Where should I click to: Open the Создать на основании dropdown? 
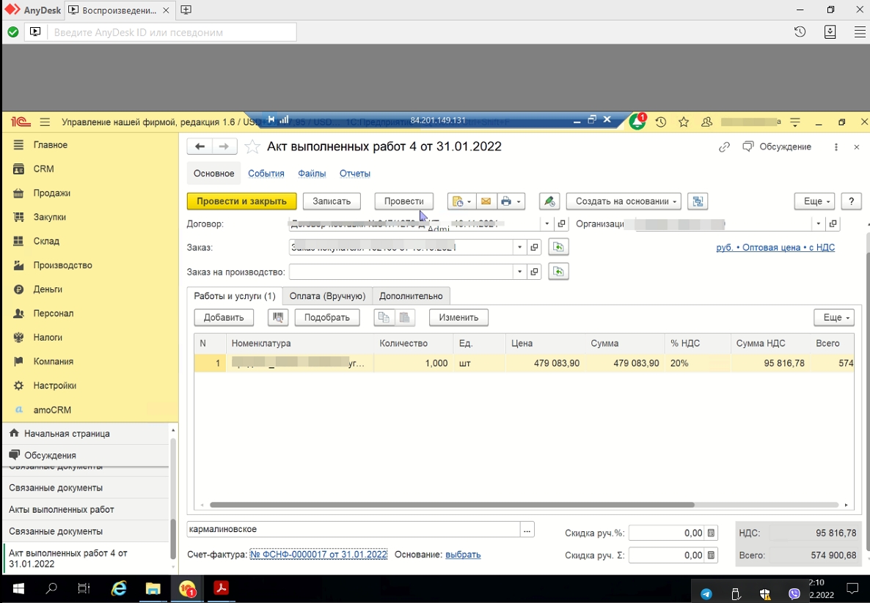(623, 201)
